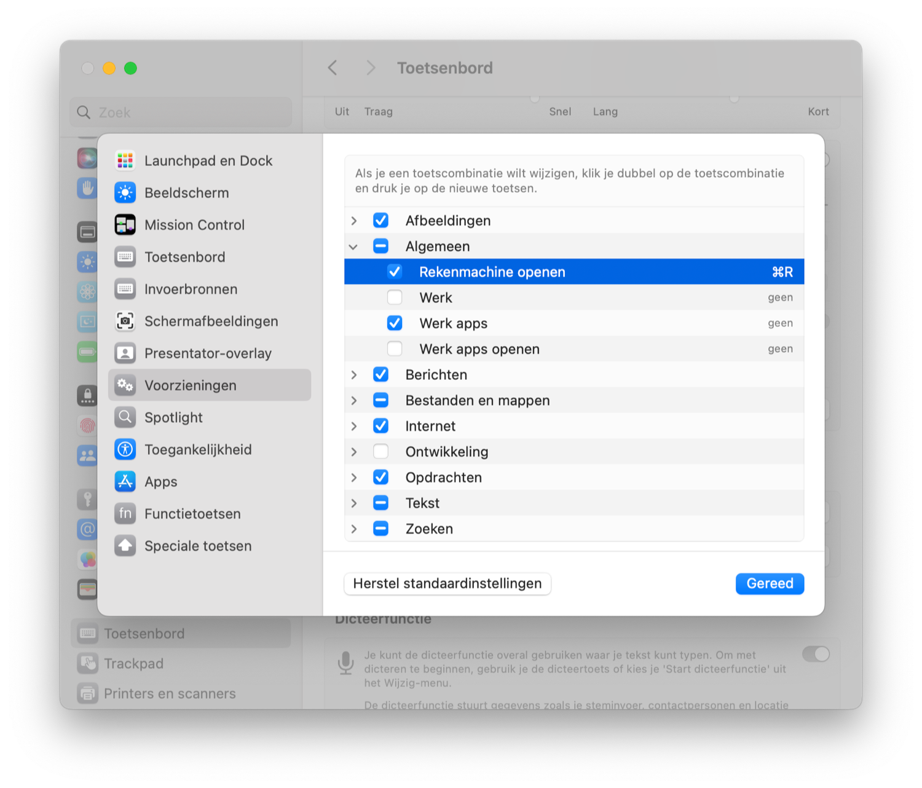Expand the Tekst group
This screenshot has height=788, width=922.
[x=354, y=503]
